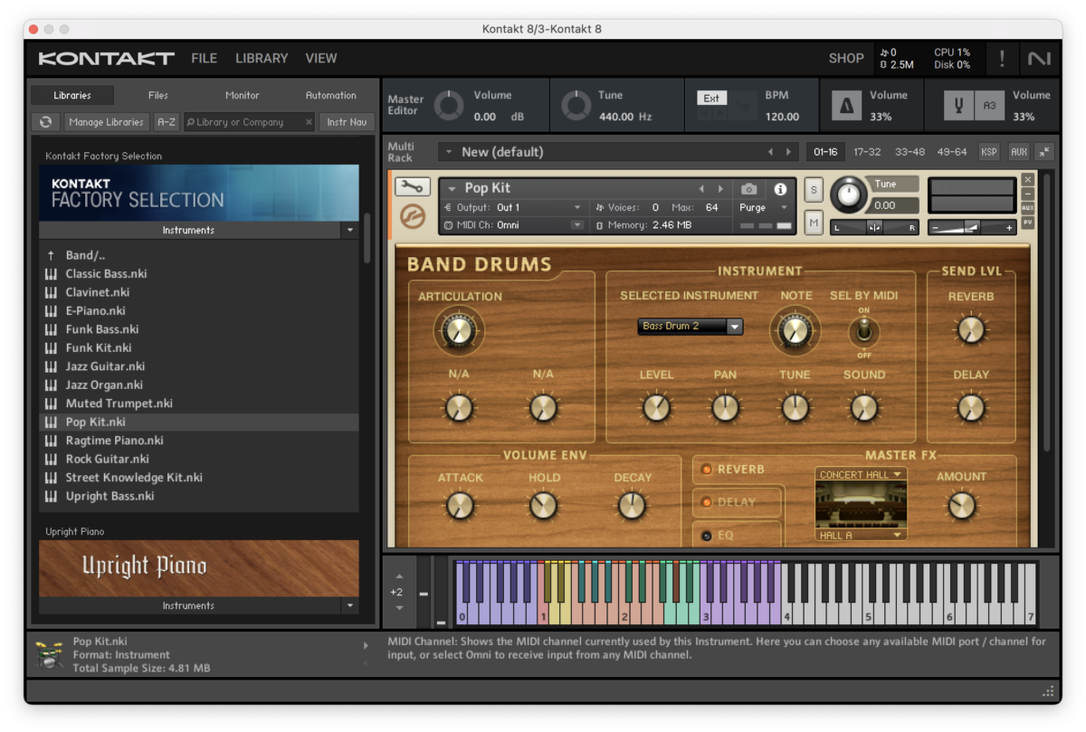This screenshot has height=732, width=1086.
Task: Go to previous multi preset arrow
Action: [x=770, y=152]
